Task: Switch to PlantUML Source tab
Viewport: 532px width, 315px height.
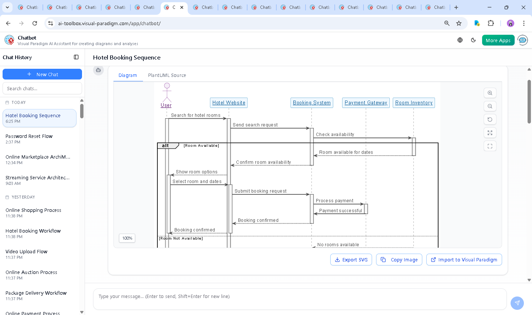Action: point(167,75)
